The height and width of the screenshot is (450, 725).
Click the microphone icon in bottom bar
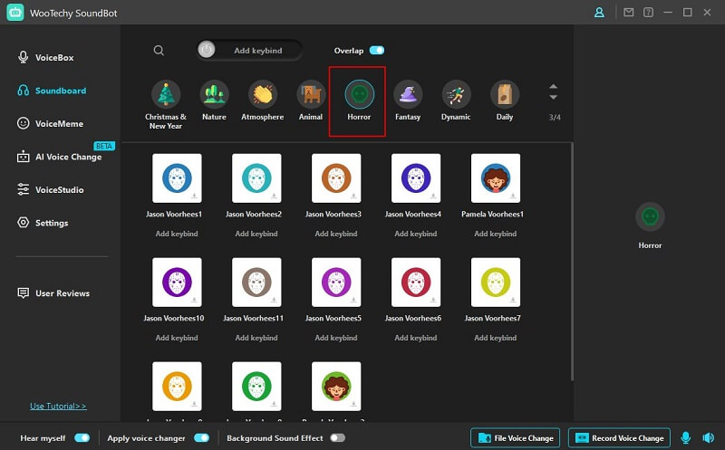point(685,438)
